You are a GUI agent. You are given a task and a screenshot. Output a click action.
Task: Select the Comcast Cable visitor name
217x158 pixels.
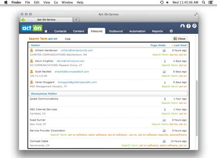(x=39, y=141)
